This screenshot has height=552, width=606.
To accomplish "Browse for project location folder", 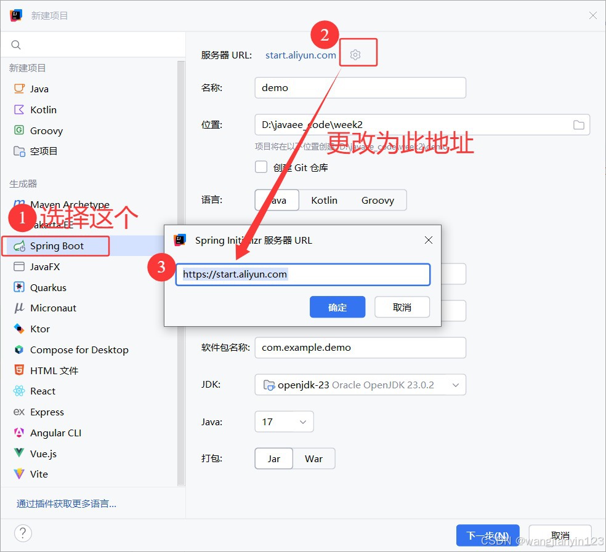I will 578,125.
